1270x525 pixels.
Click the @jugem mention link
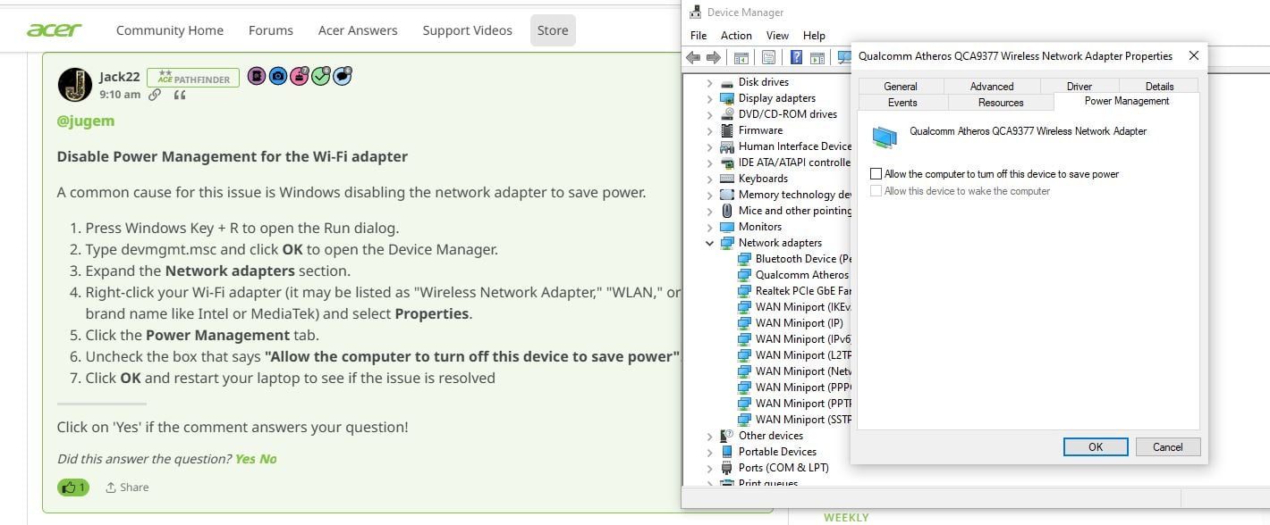86,121
